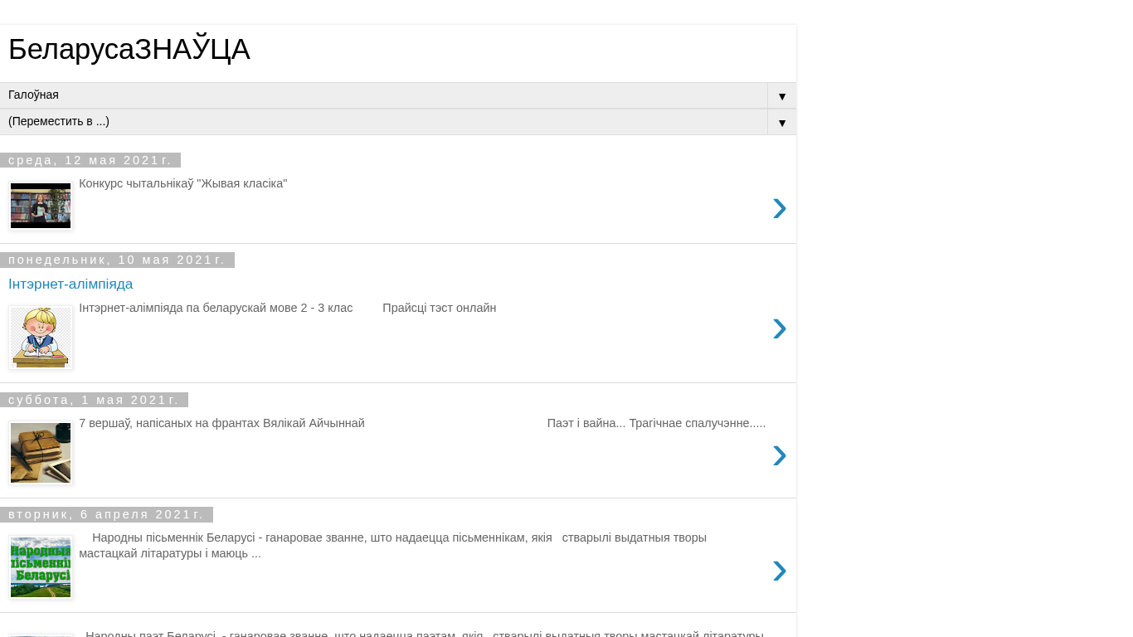Click the 7 вершаў post snippet text

point(221,424)
